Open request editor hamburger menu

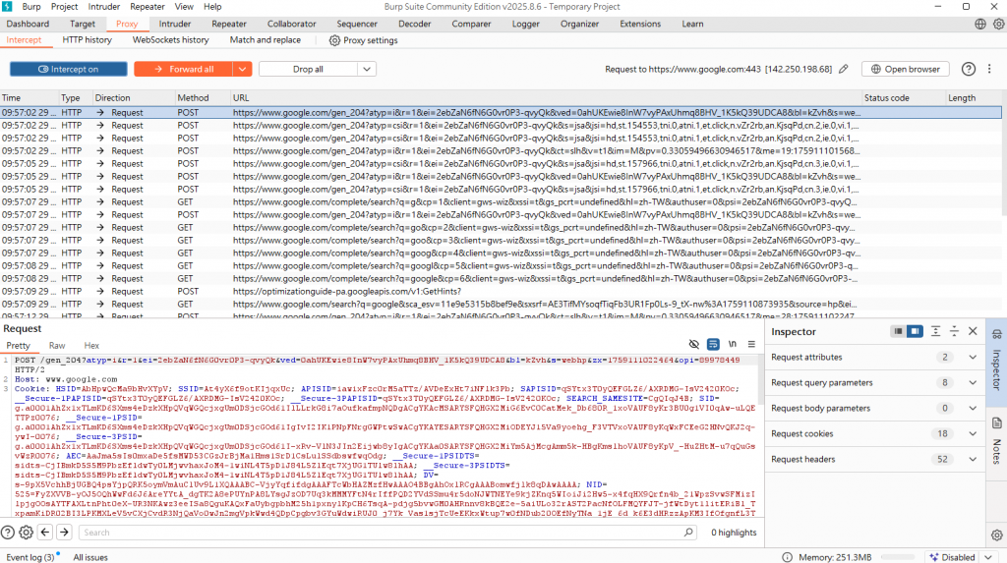point(750,344)
